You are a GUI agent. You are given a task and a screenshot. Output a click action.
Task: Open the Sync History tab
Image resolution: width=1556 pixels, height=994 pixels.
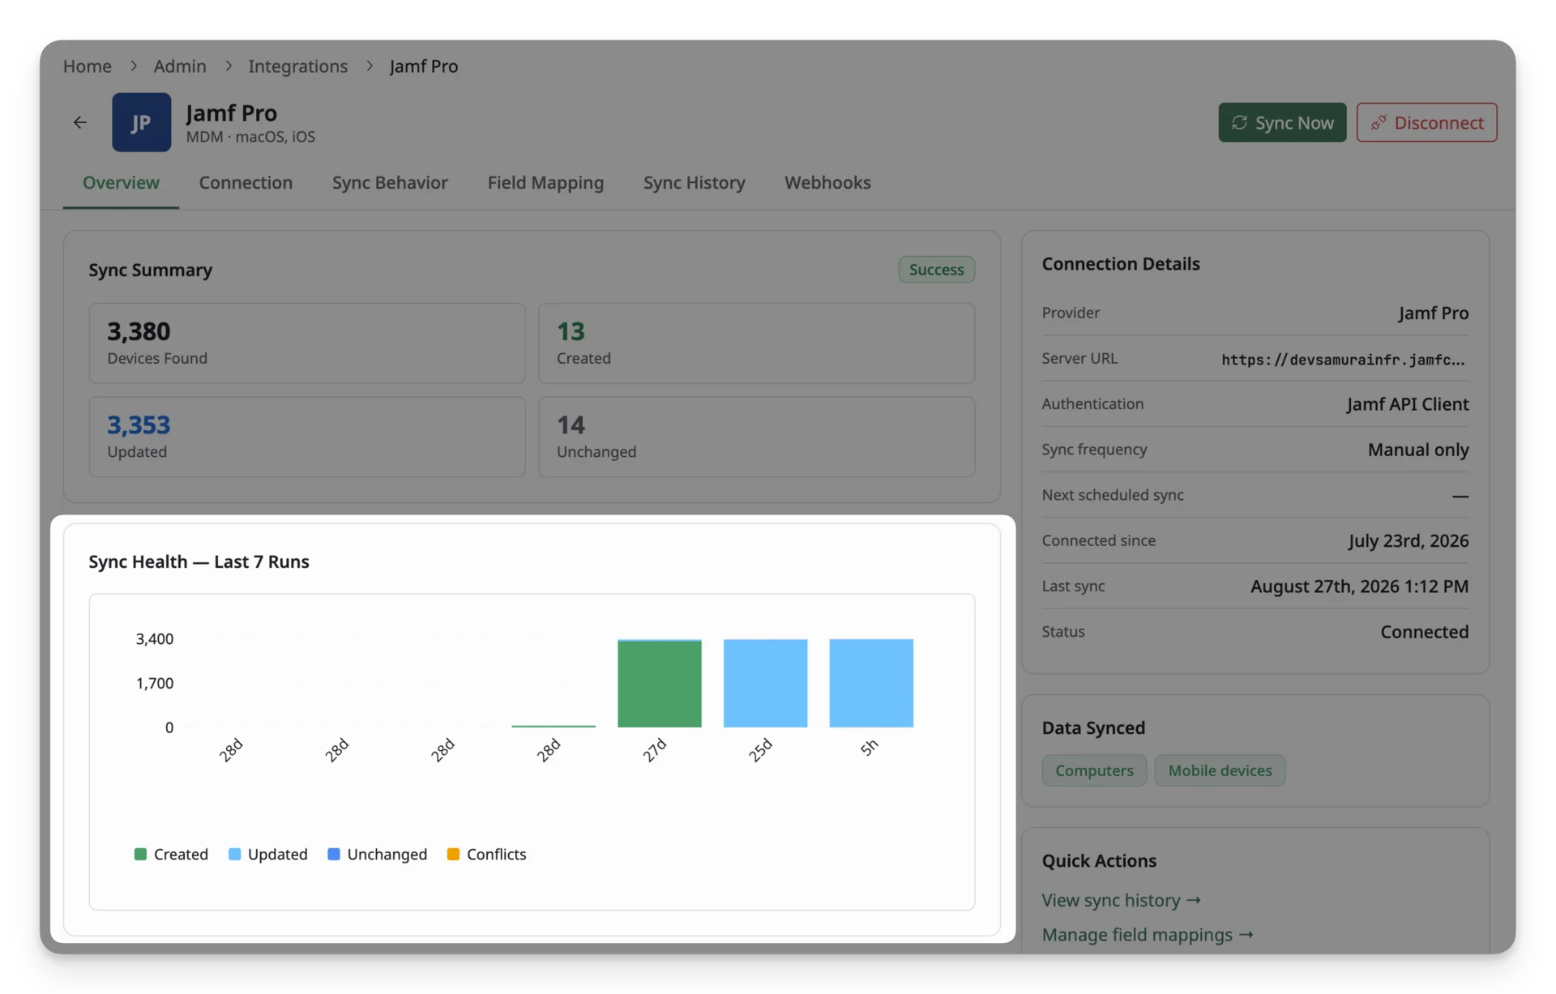(694, 183)
